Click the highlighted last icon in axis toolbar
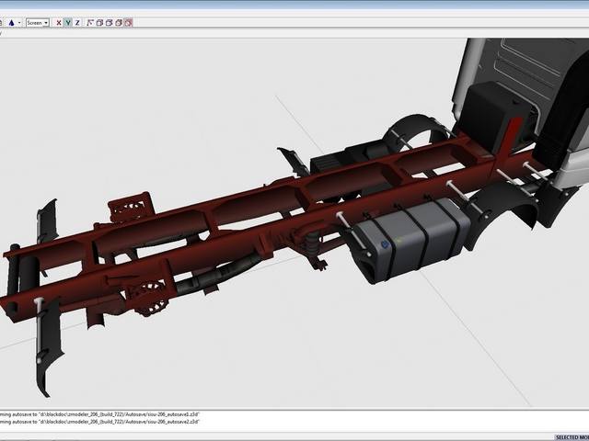Screen dimensions: 589x441 pyautogui.click(x=127, y=22)
